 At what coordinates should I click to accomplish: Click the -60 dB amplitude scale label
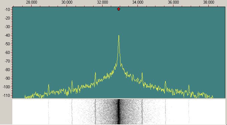pyautogui.click(x=7, y=53)
